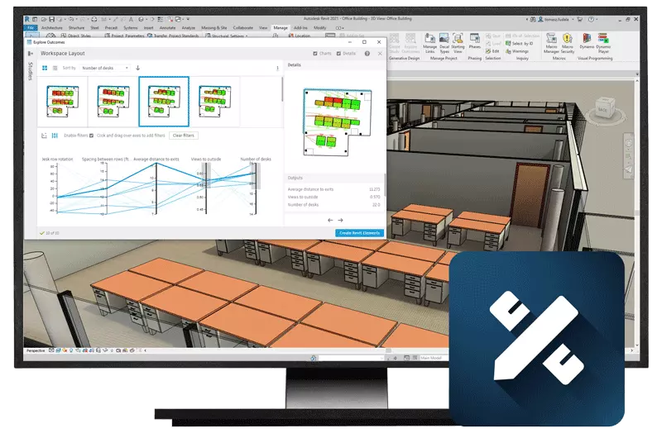This screenshot has height=438, width=662.
Task: Click the Average distance to exits axis
Action: pyautogui.click(x=156, y=188)
